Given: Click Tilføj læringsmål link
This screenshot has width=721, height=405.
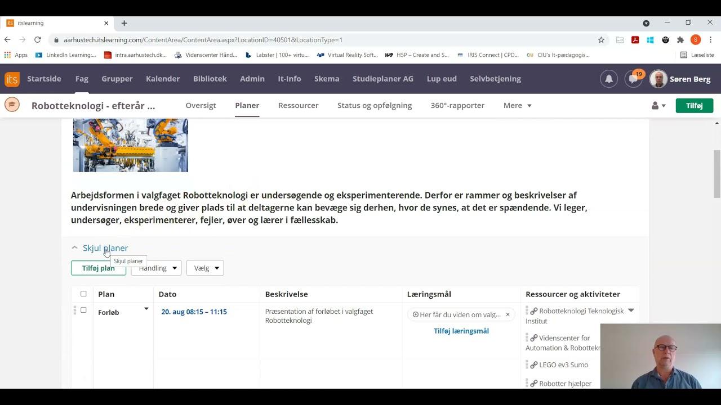Looking at the screenshot, I should [x=461, y=331].
